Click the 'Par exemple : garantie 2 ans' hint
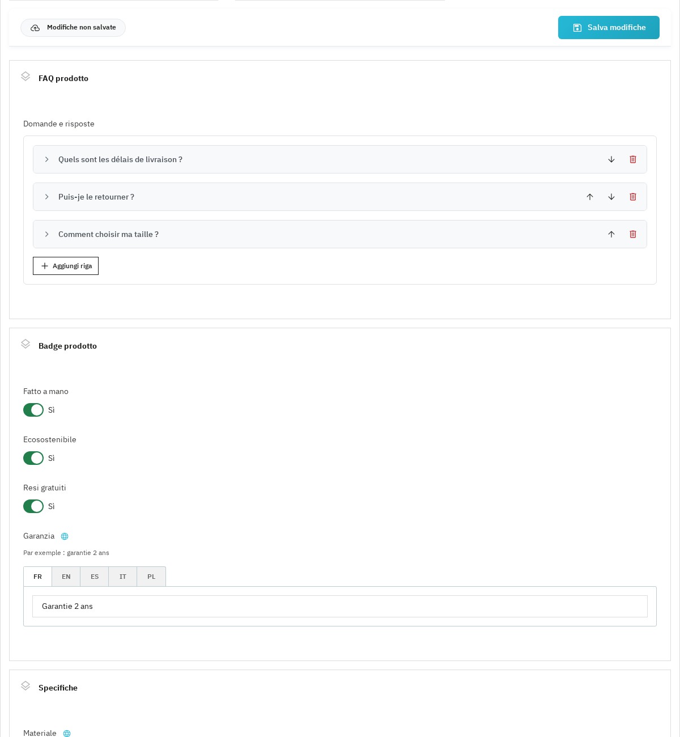The width and height of the screenshot is (680, 737). pos(66,553)
